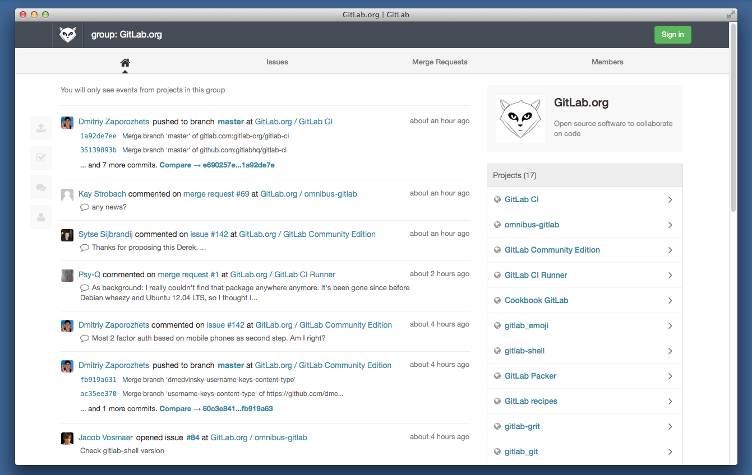This screenshot has height=475, width=752.
Task: Expand the omnibus-gitlab project chevron
Action: coord(670,225)
